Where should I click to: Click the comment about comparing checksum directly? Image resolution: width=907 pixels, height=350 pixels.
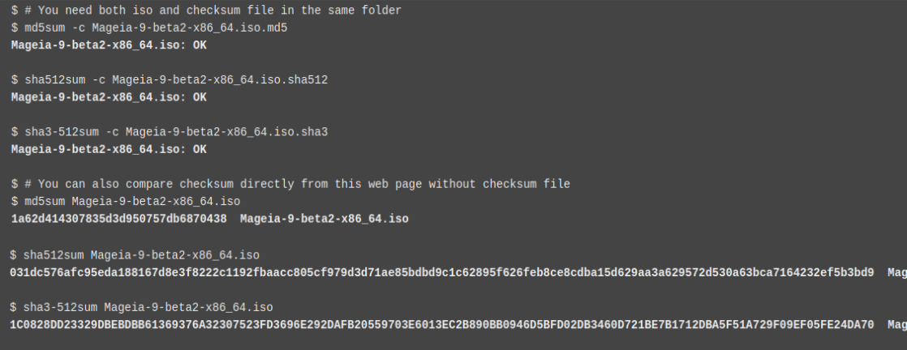[x=290, y=184]
